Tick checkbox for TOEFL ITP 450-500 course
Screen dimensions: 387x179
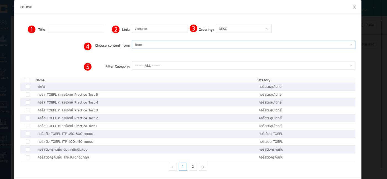point(28,134)
